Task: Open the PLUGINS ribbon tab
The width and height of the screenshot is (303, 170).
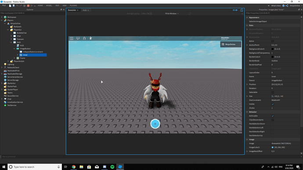Action: click(73, 6)
